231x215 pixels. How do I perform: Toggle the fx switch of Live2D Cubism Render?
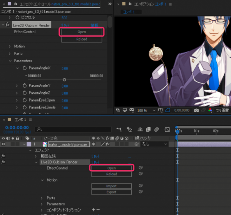[x=8, y=25]
